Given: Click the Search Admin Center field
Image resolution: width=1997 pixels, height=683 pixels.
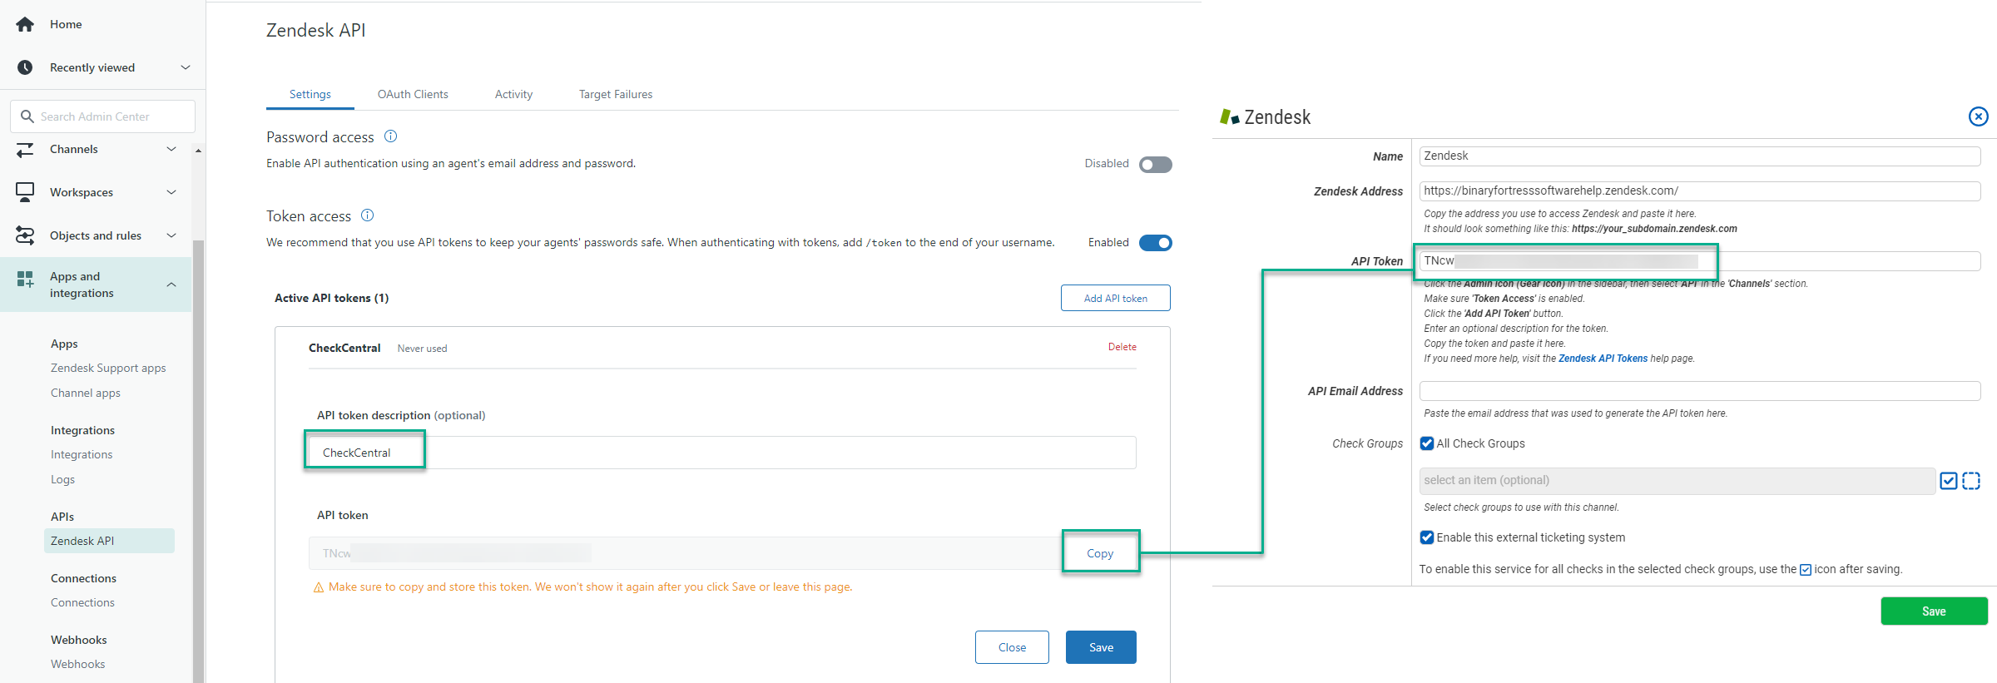Looking at the screenshot, I should tap(103, 116).
